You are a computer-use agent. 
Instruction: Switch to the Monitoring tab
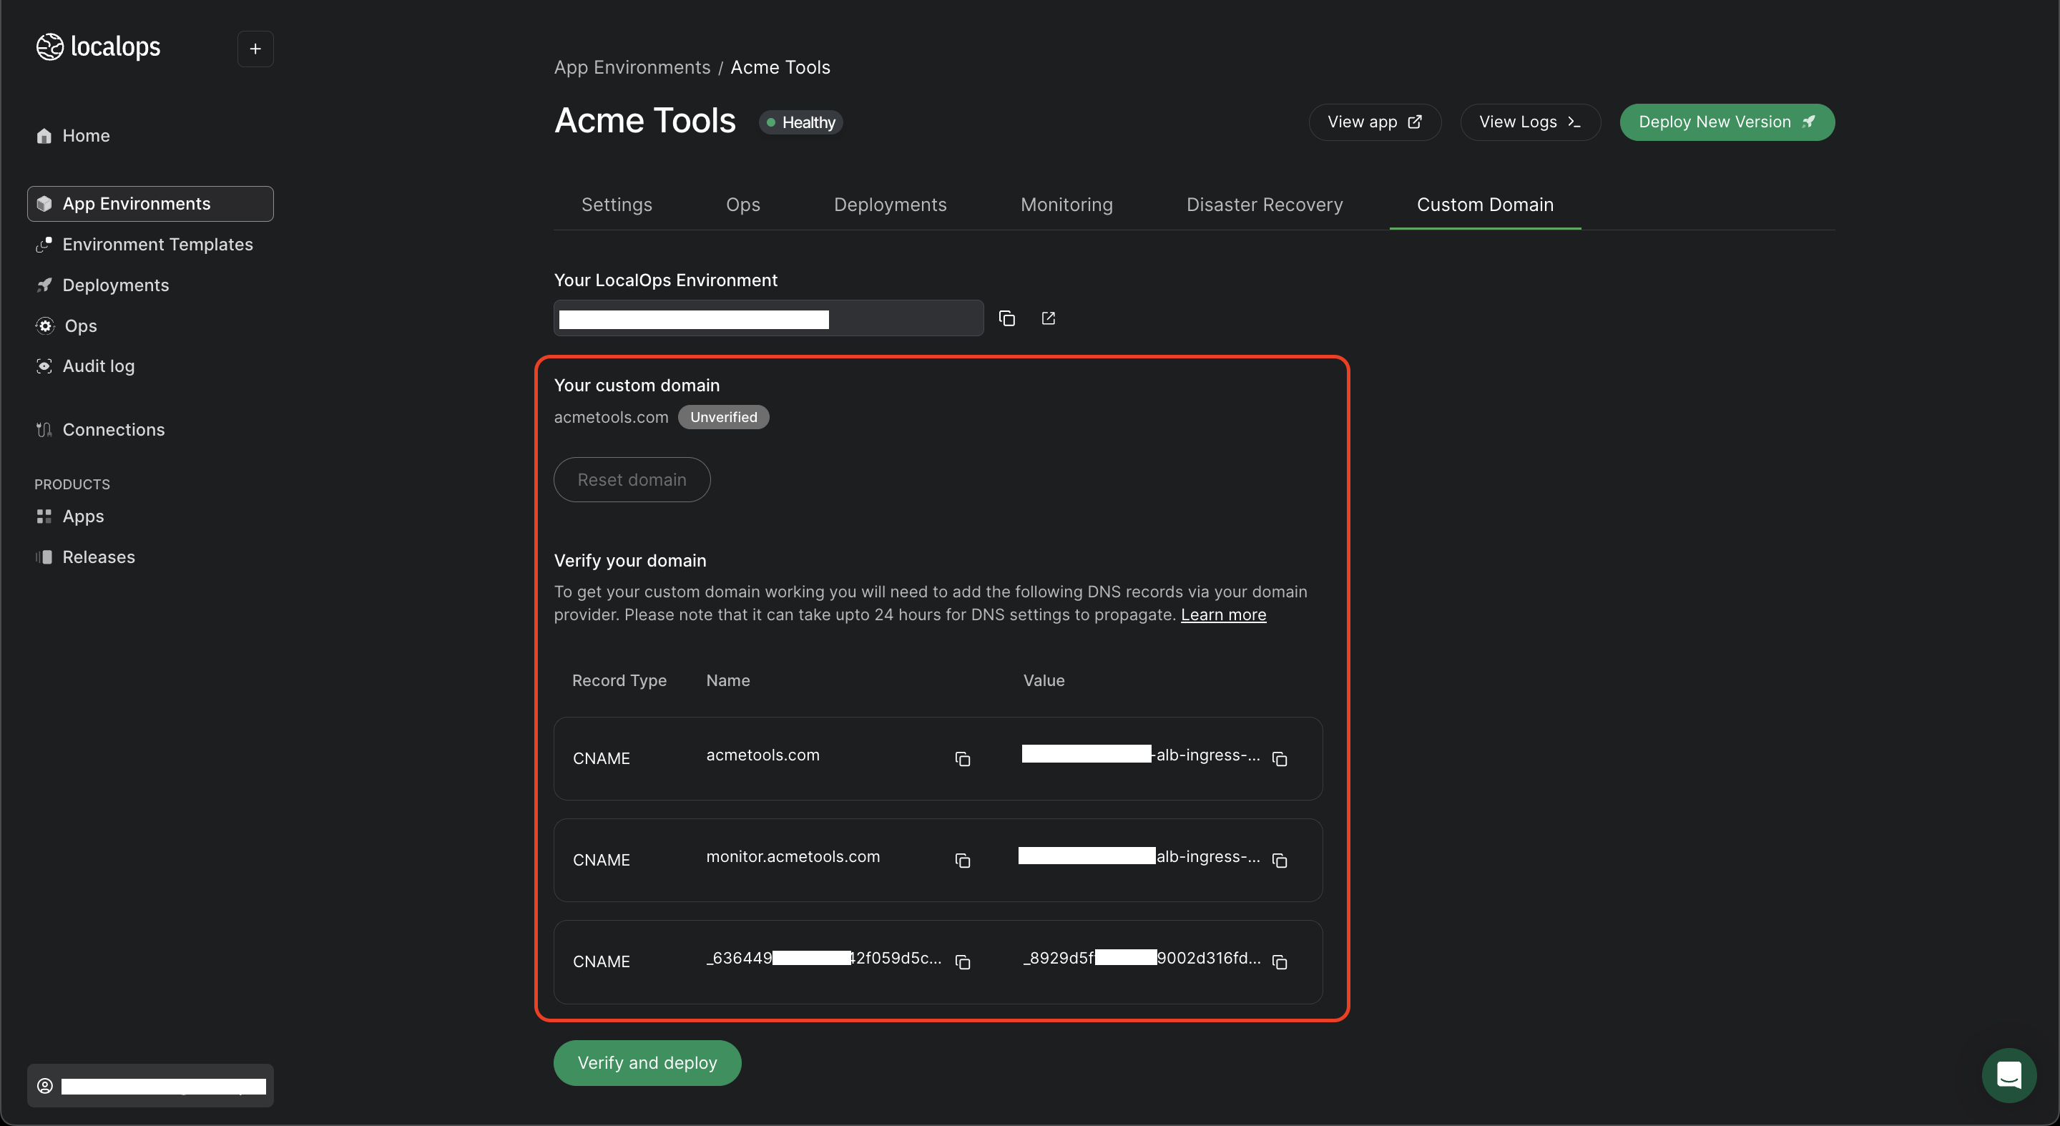pos(1066,205)
